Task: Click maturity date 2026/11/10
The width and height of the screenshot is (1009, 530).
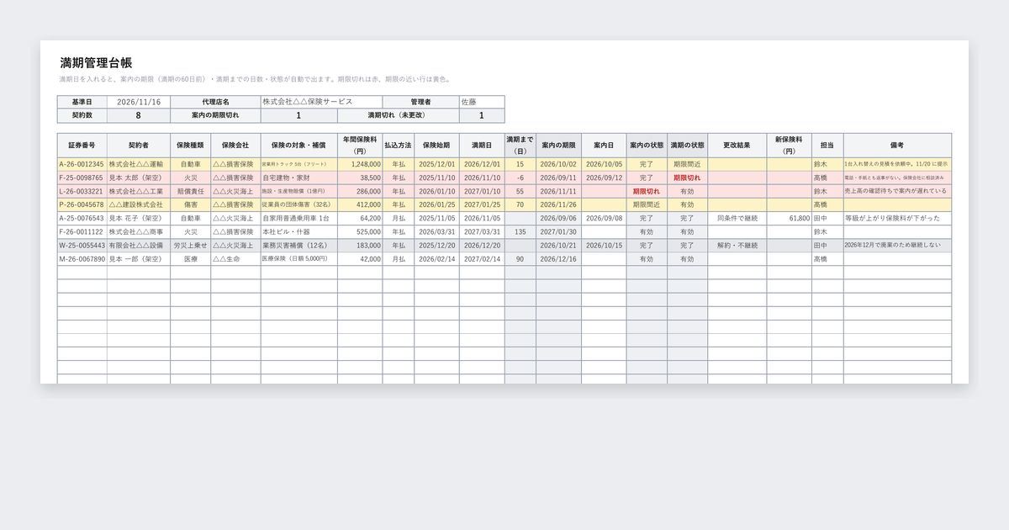Action: pyautogui.click(x=482, y=178)
